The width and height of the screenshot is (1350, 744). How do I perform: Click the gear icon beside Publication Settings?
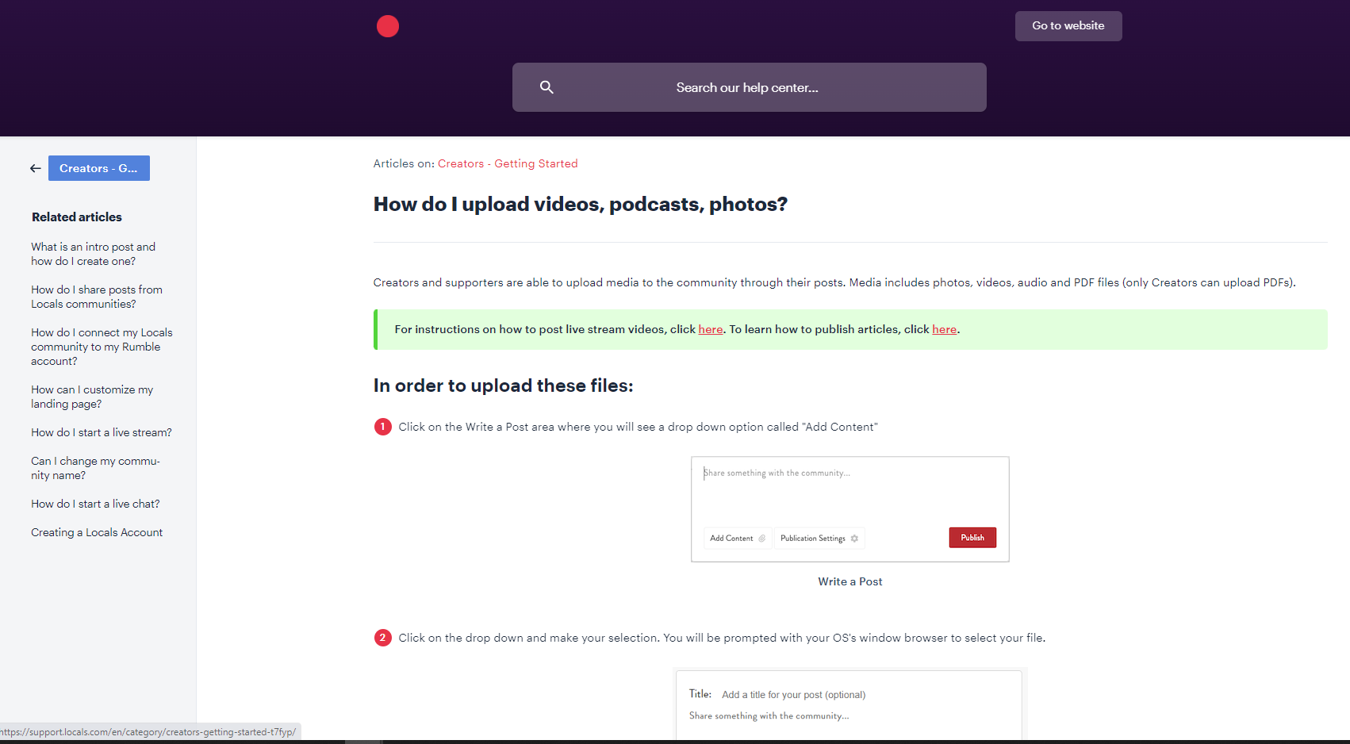(854, 538)
